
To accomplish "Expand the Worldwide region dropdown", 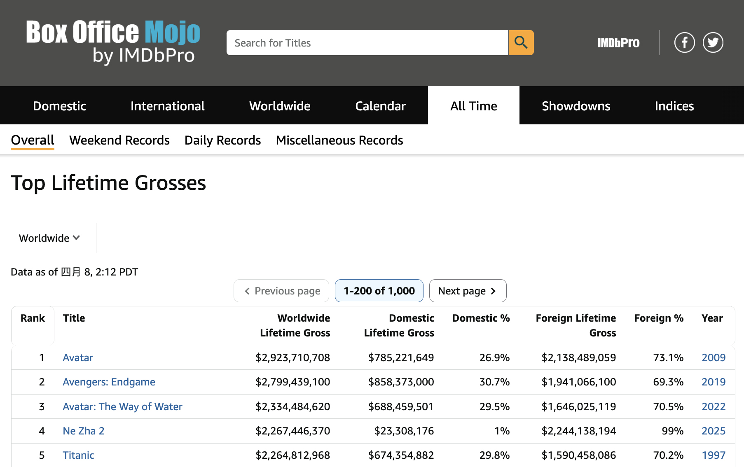I will [49, 238].
